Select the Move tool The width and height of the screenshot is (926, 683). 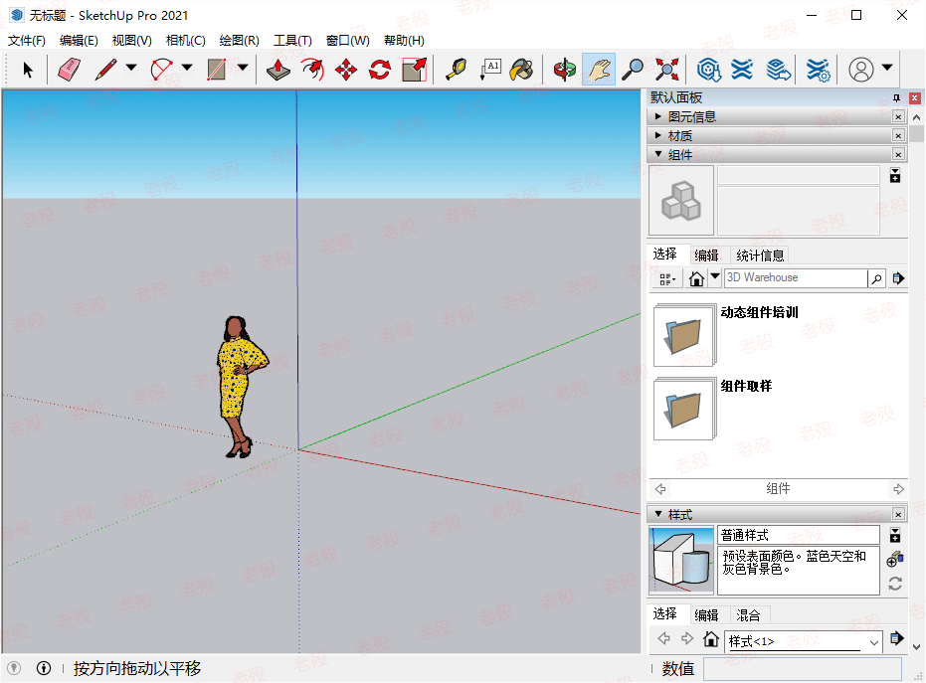(346, 70)
